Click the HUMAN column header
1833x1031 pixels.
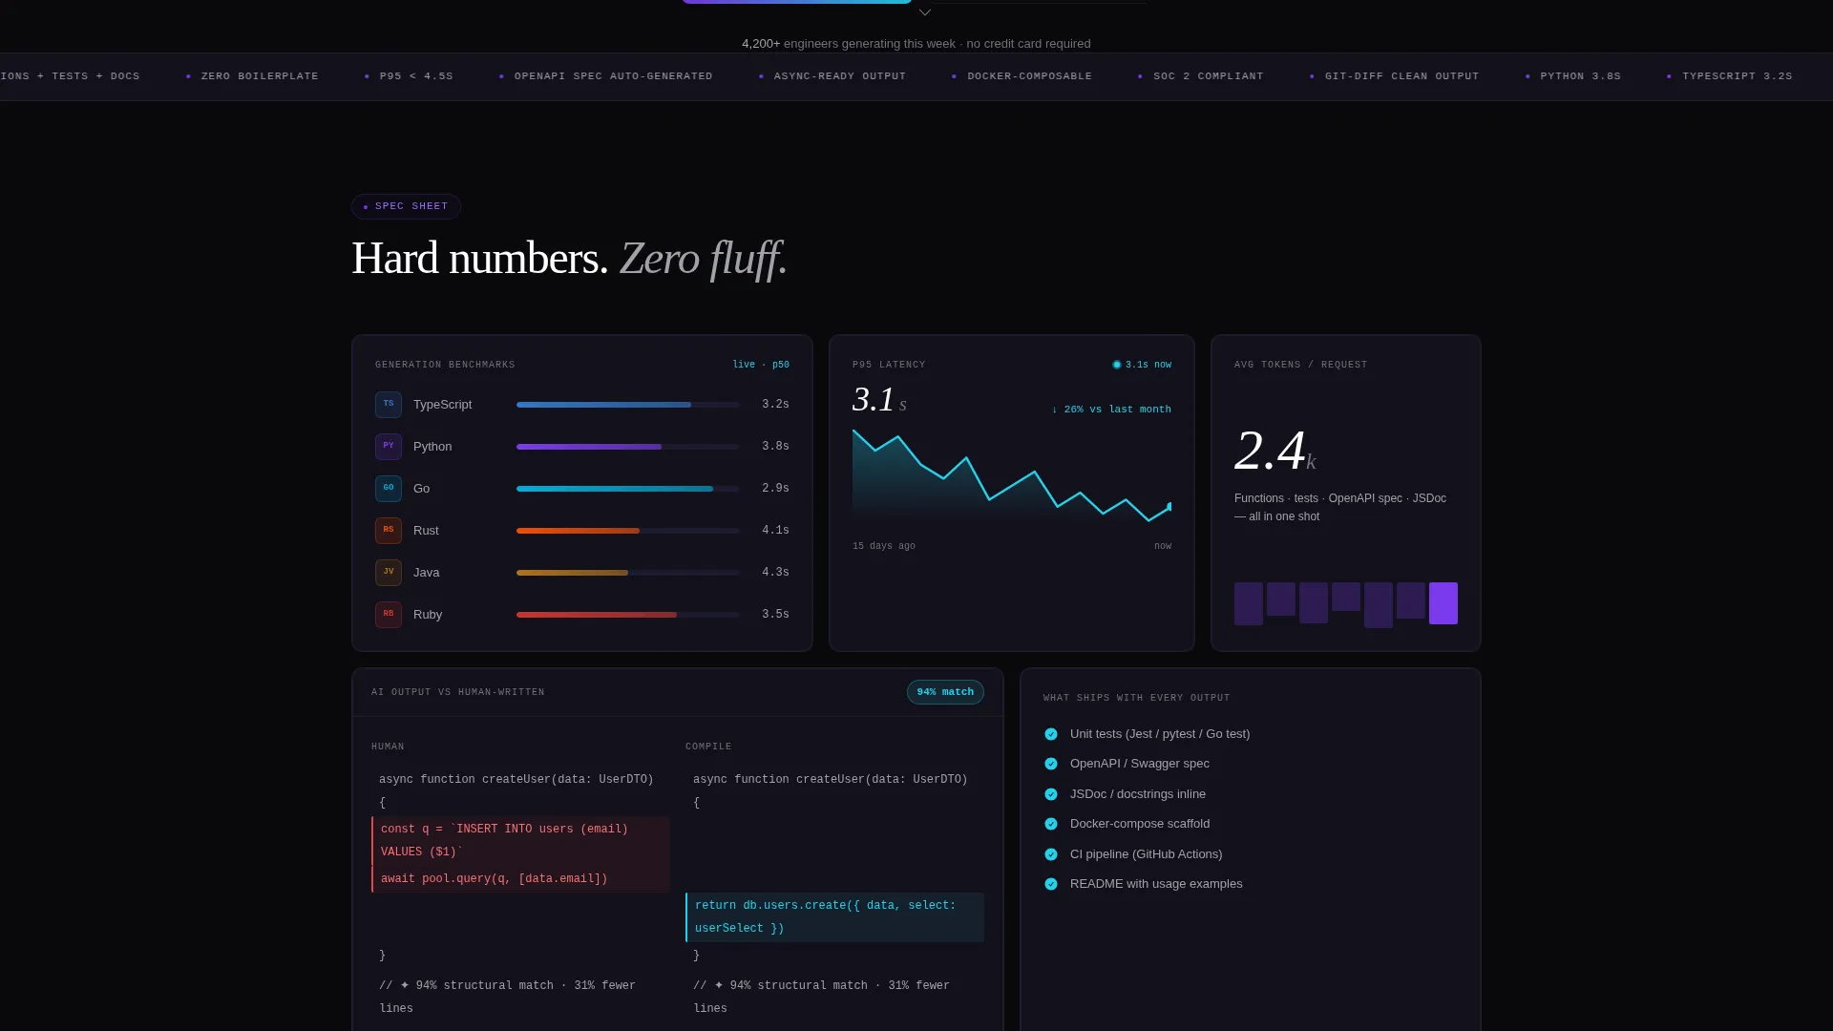click(388, 747)
